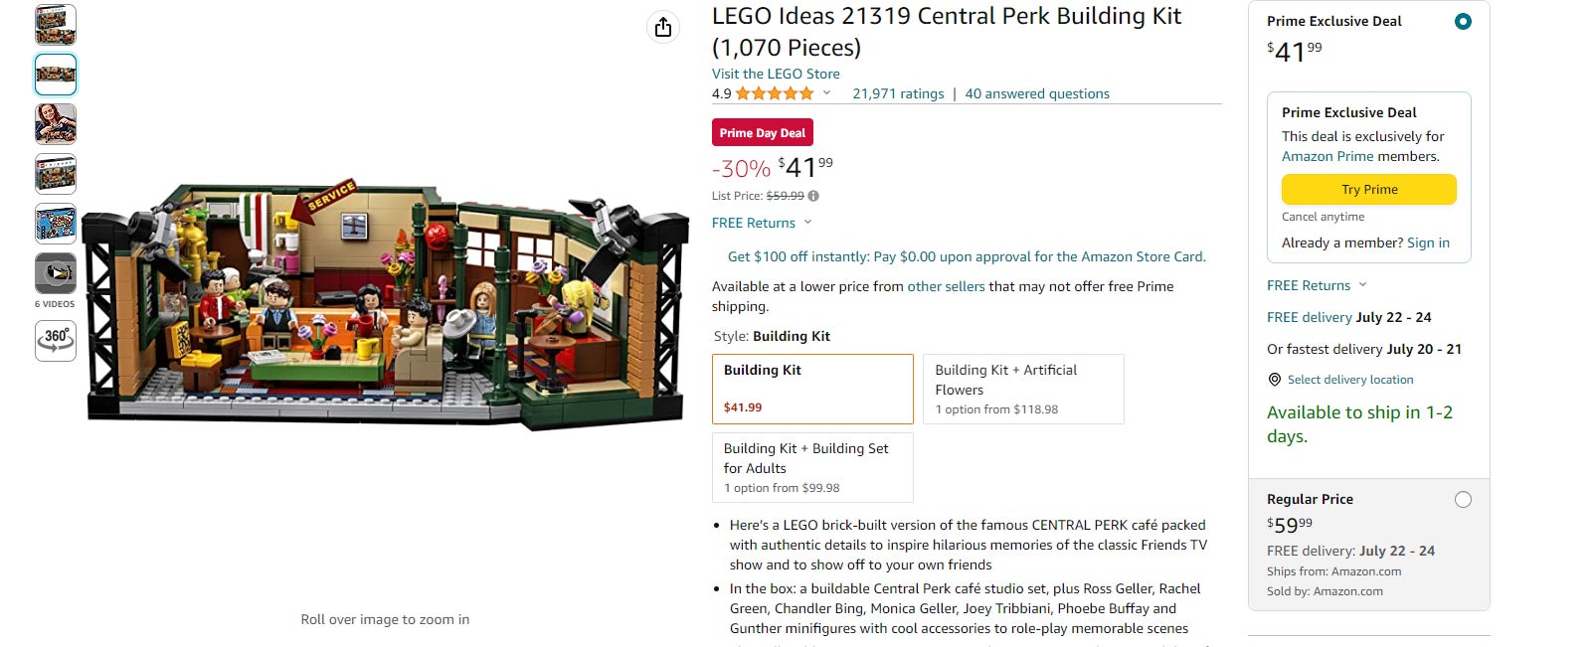
Task: Select the Friends cast image thumbnail
Action: point(56,122)
